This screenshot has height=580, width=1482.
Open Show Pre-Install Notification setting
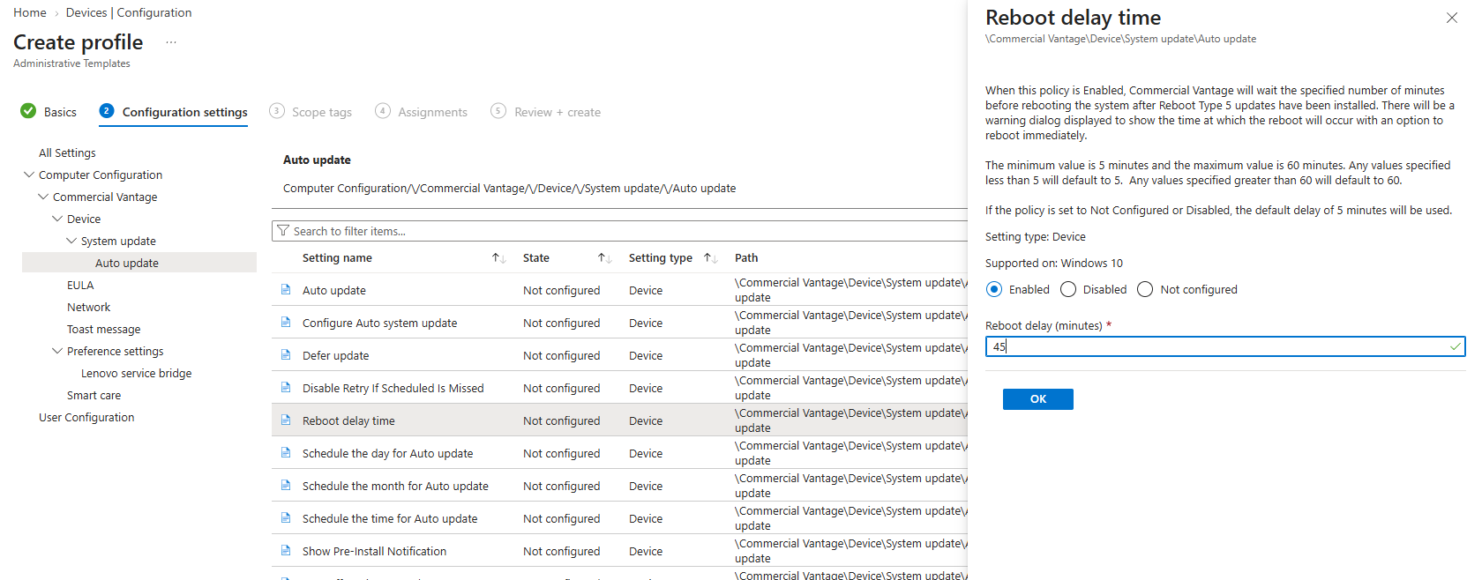(x=375, y=551)
